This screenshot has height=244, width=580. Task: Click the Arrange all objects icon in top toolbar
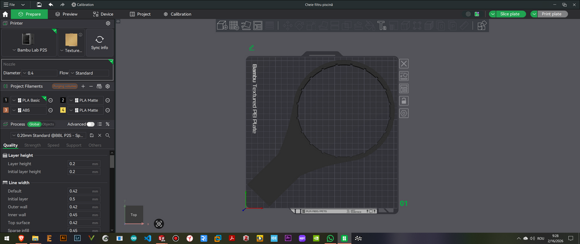click(258, 25)
